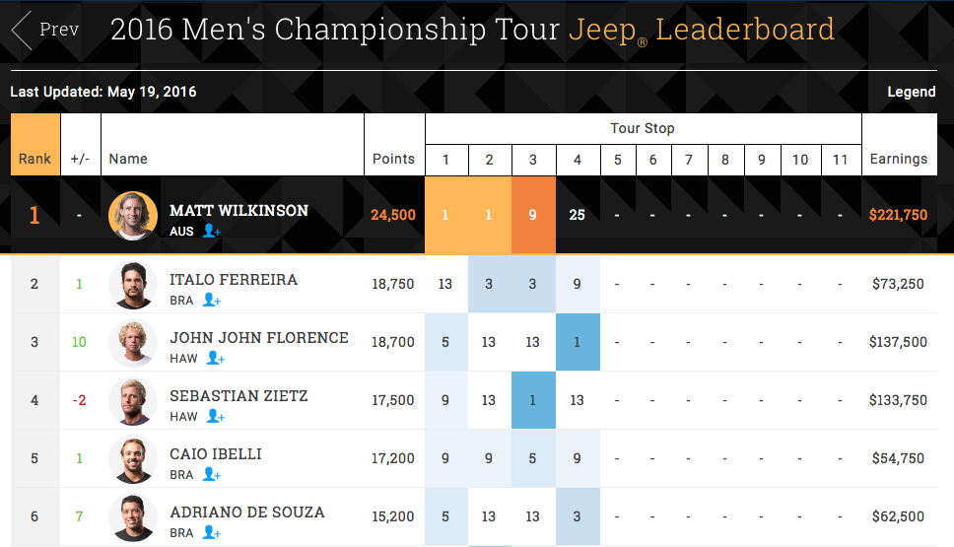Viewport: 954px width, 547px height.
Task: Select Tour Stop 4 column header
Action: coord(578,160)
